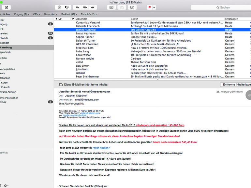Image resolution: width=251 pixels, height=188 pixels.
Task: Sort by the unread dot column header
Action: click(56, 19)
